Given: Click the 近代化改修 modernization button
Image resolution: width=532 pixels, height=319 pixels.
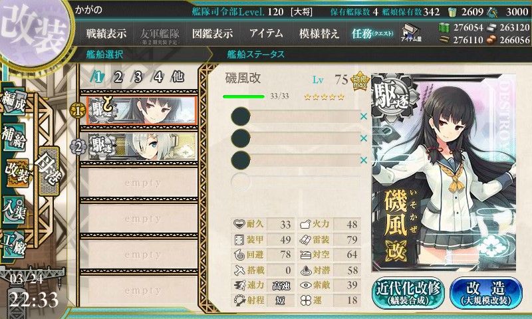Looking at the screenshot, I should pyautogui.click(x=408, y=292).
